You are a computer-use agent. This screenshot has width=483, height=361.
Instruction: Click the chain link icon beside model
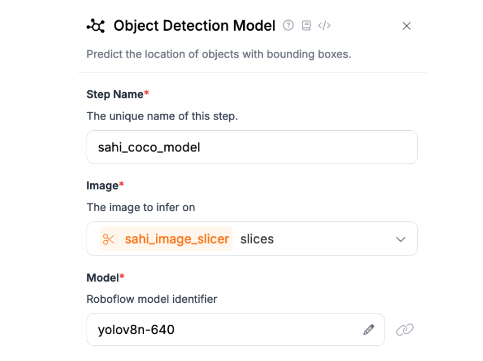(x=405, y=330)
